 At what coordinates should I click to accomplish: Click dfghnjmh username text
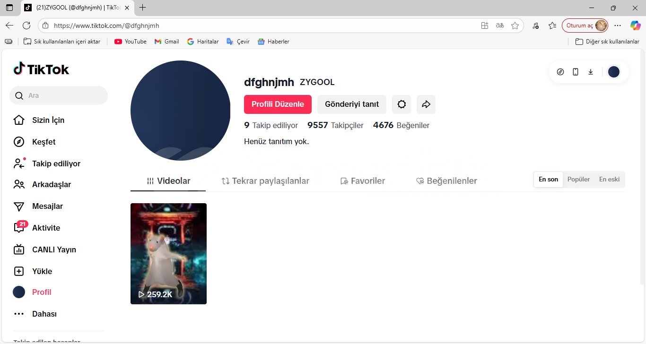tap(269, 82)
